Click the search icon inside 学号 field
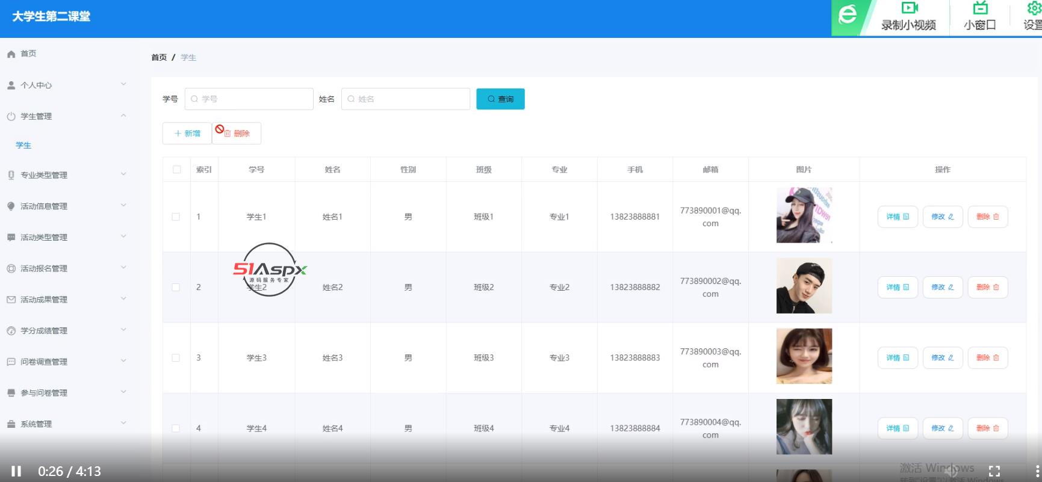The height and width of the screenshot is (482, 1042). pos(194,99)
